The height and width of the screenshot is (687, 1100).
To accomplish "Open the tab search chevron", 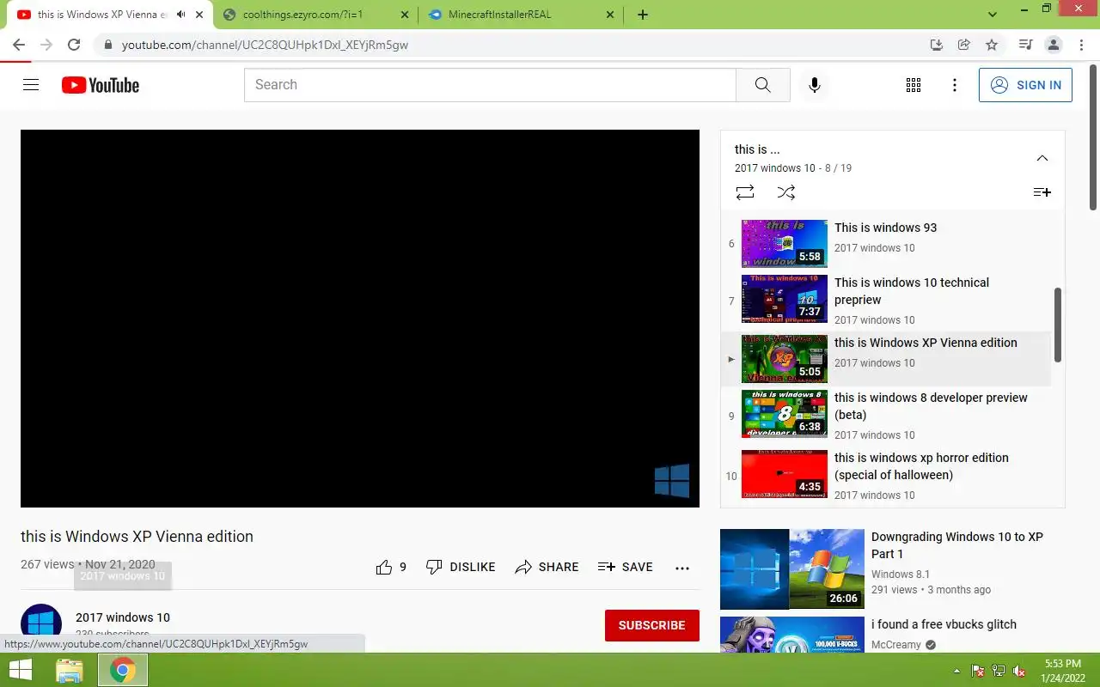I will tap(993, 15).
